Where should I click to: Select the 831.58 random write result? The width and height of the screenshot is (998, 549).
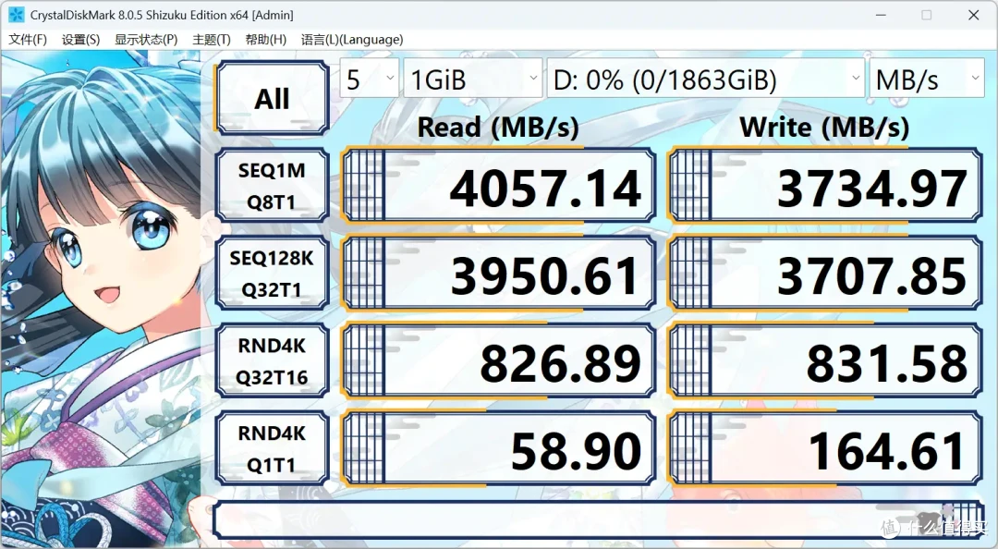click(825, 361)
